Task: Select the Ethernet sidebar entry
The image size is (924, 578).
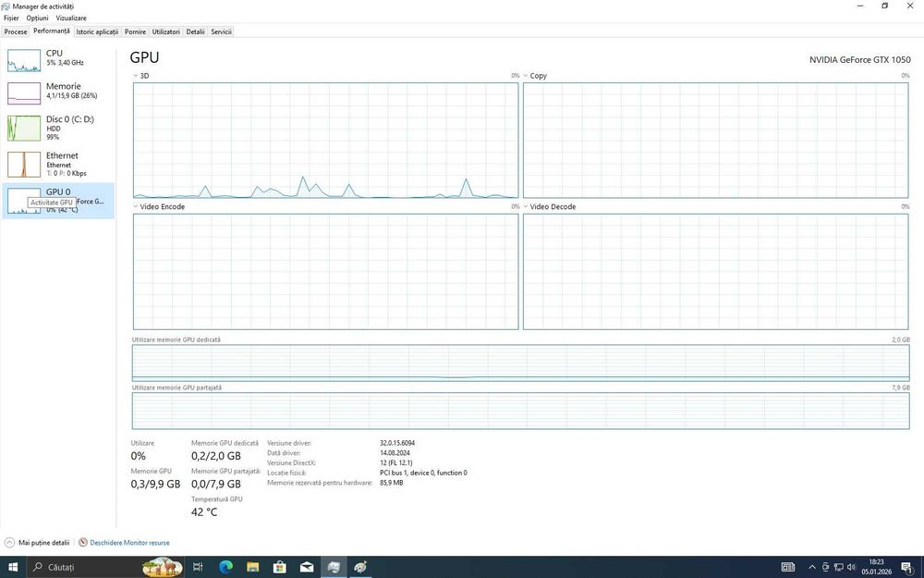Action: coord(57,164)
